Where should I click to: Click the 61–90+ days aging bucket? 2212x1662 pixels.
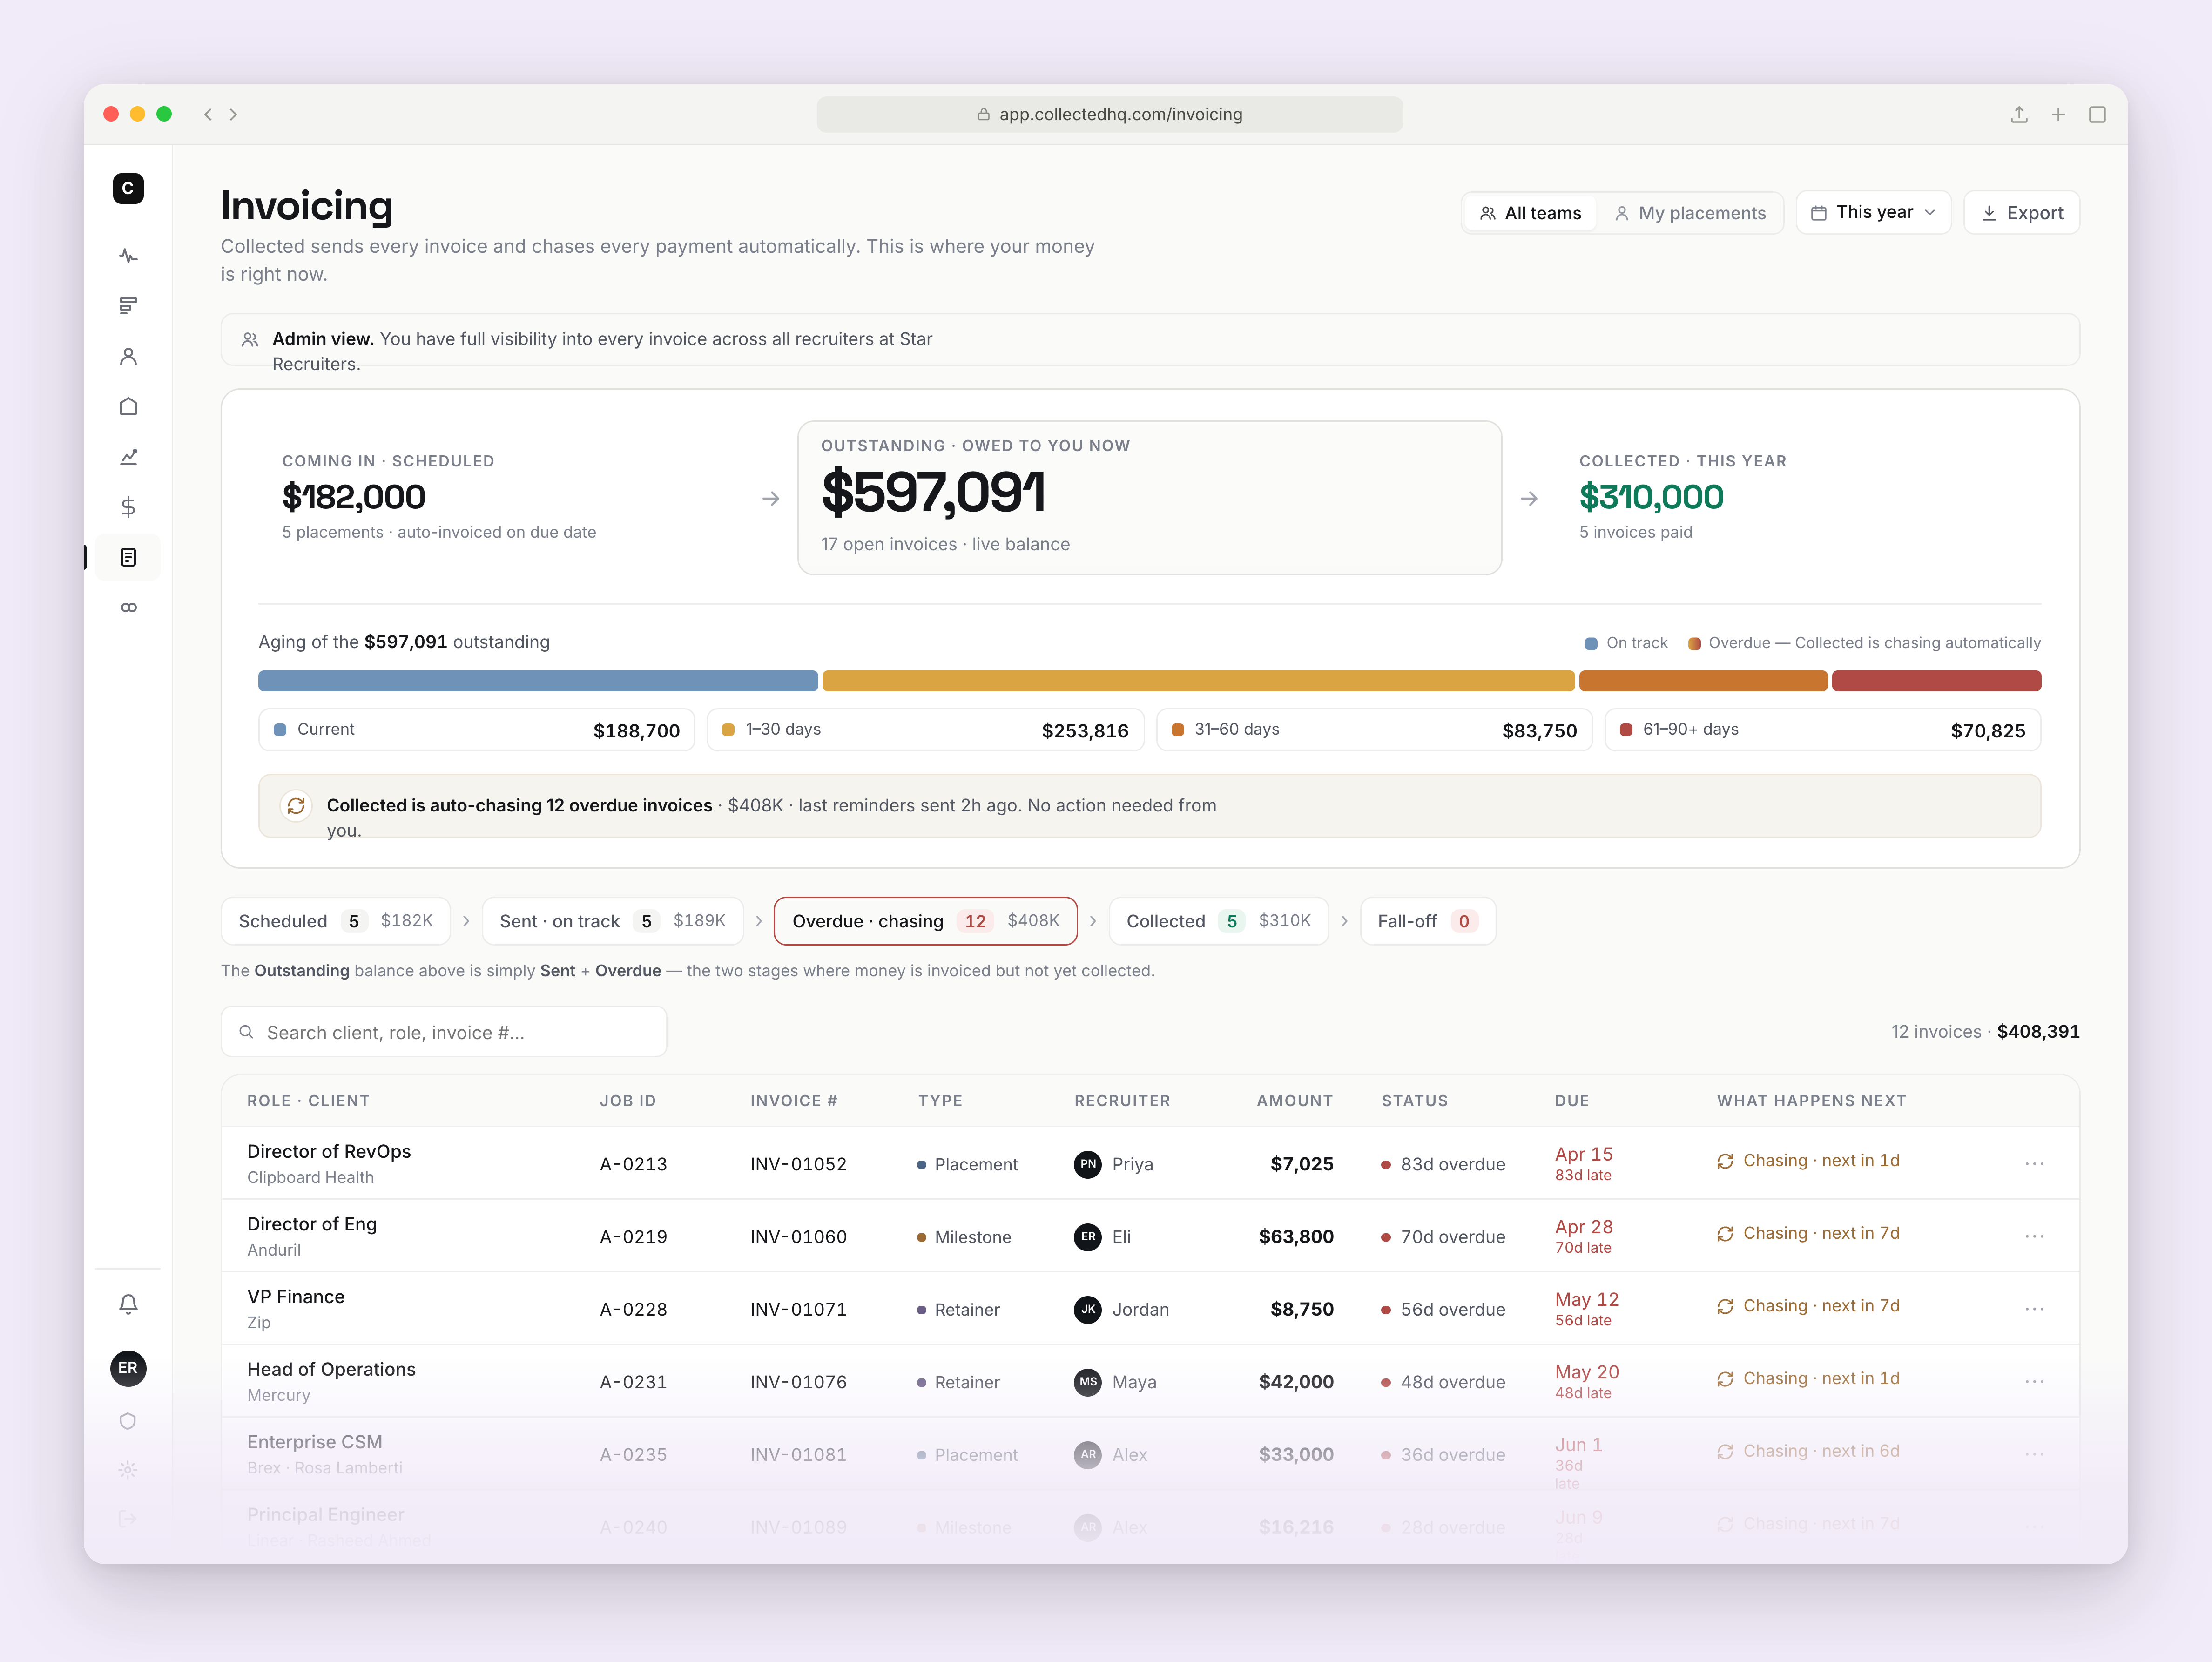1822,730
